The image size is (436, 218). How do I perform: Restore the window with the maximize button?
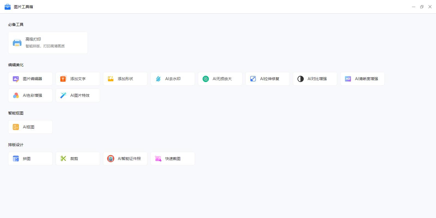pos(422,7)
